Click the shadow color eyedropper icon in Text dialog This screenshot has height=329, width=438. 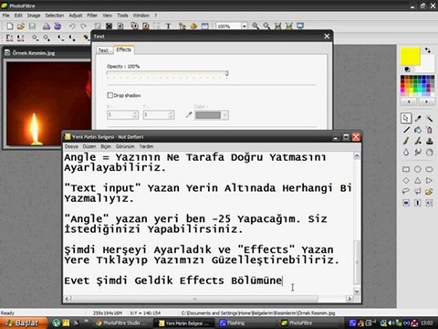tap(189, 115)
